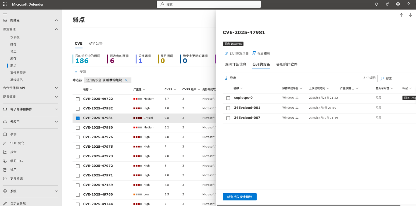Click the 学习中心 icon
This screenshot has width=416, height=206.
[5, 161]
